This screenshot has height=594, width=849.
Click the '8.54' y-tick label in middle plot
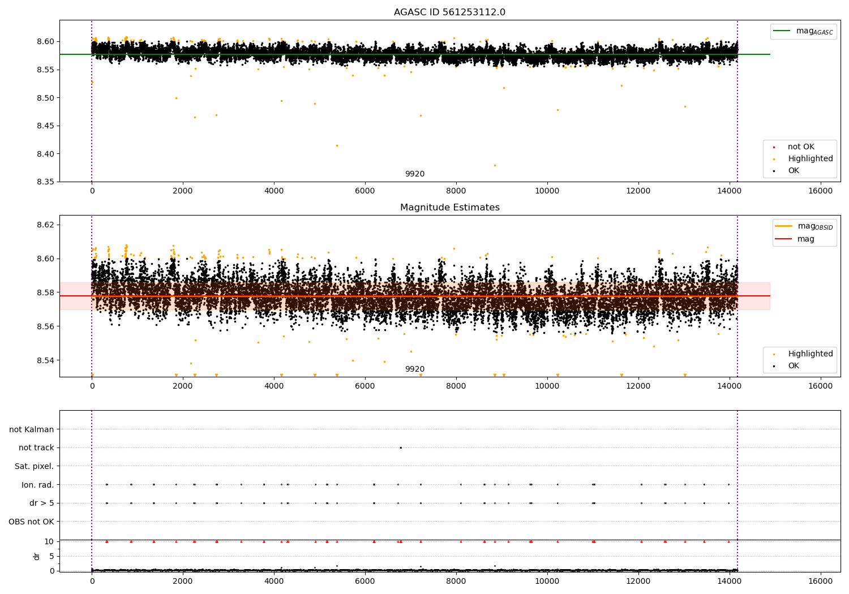pos(46,360)
